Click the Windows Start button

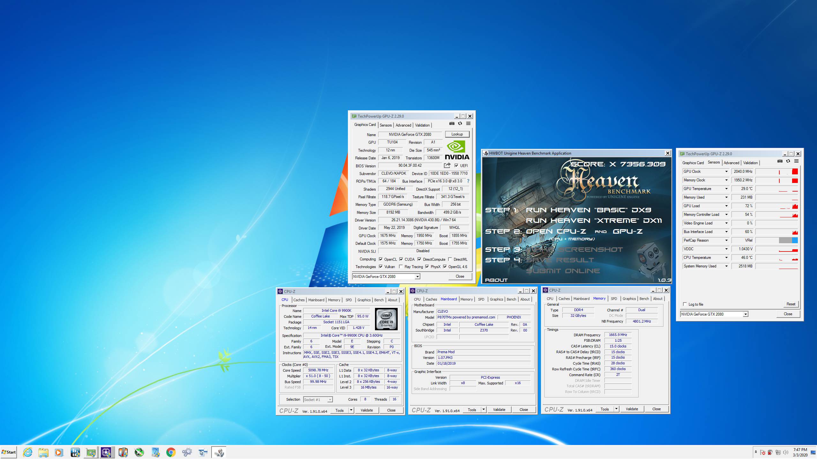(9, 452)
